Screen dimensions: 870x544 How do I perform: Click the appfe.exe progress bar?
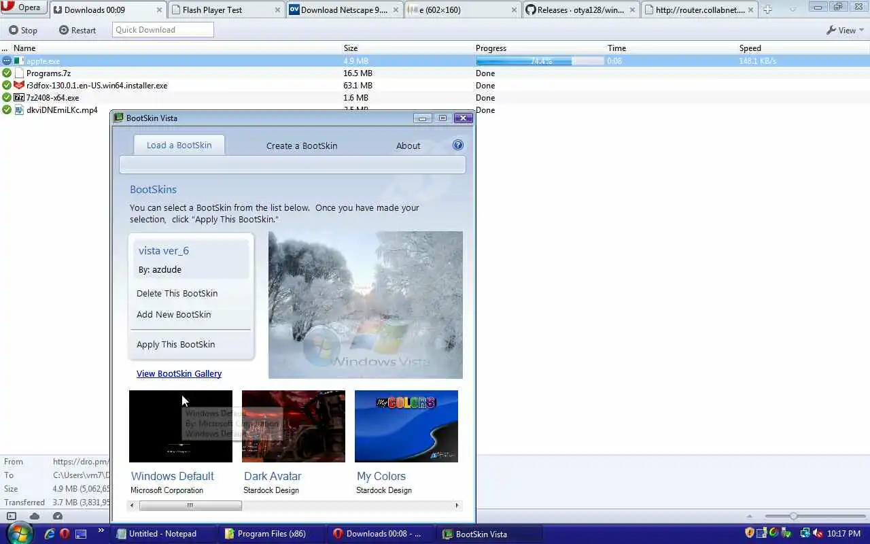(x=540, y=61)
